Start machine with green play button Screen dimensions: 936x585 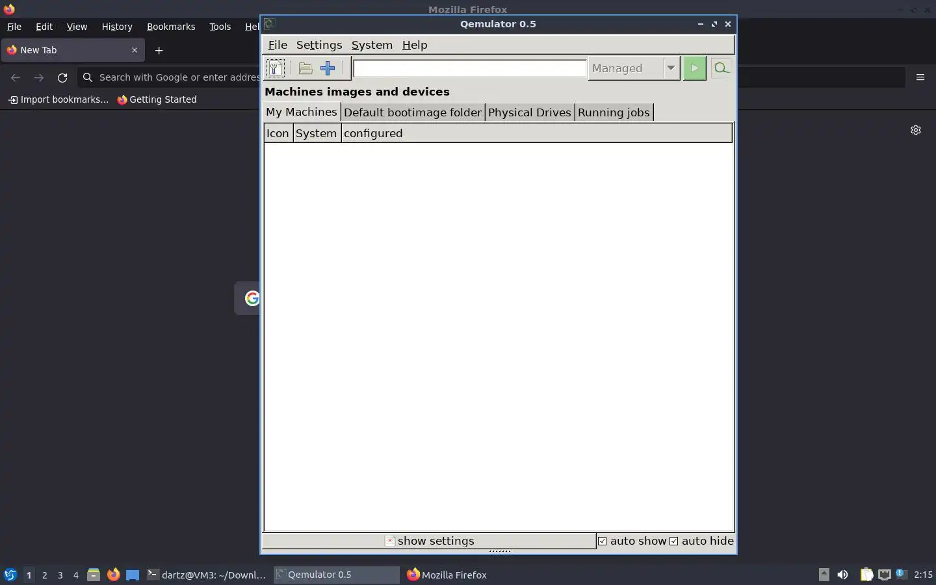click(695, 68)
